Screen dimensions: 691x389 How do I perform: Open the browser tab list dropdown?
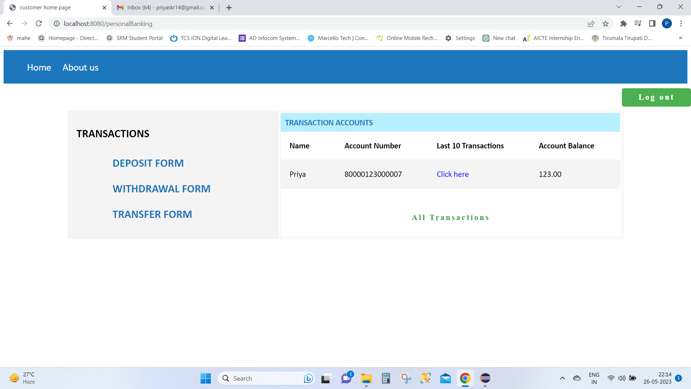(619, 6)
